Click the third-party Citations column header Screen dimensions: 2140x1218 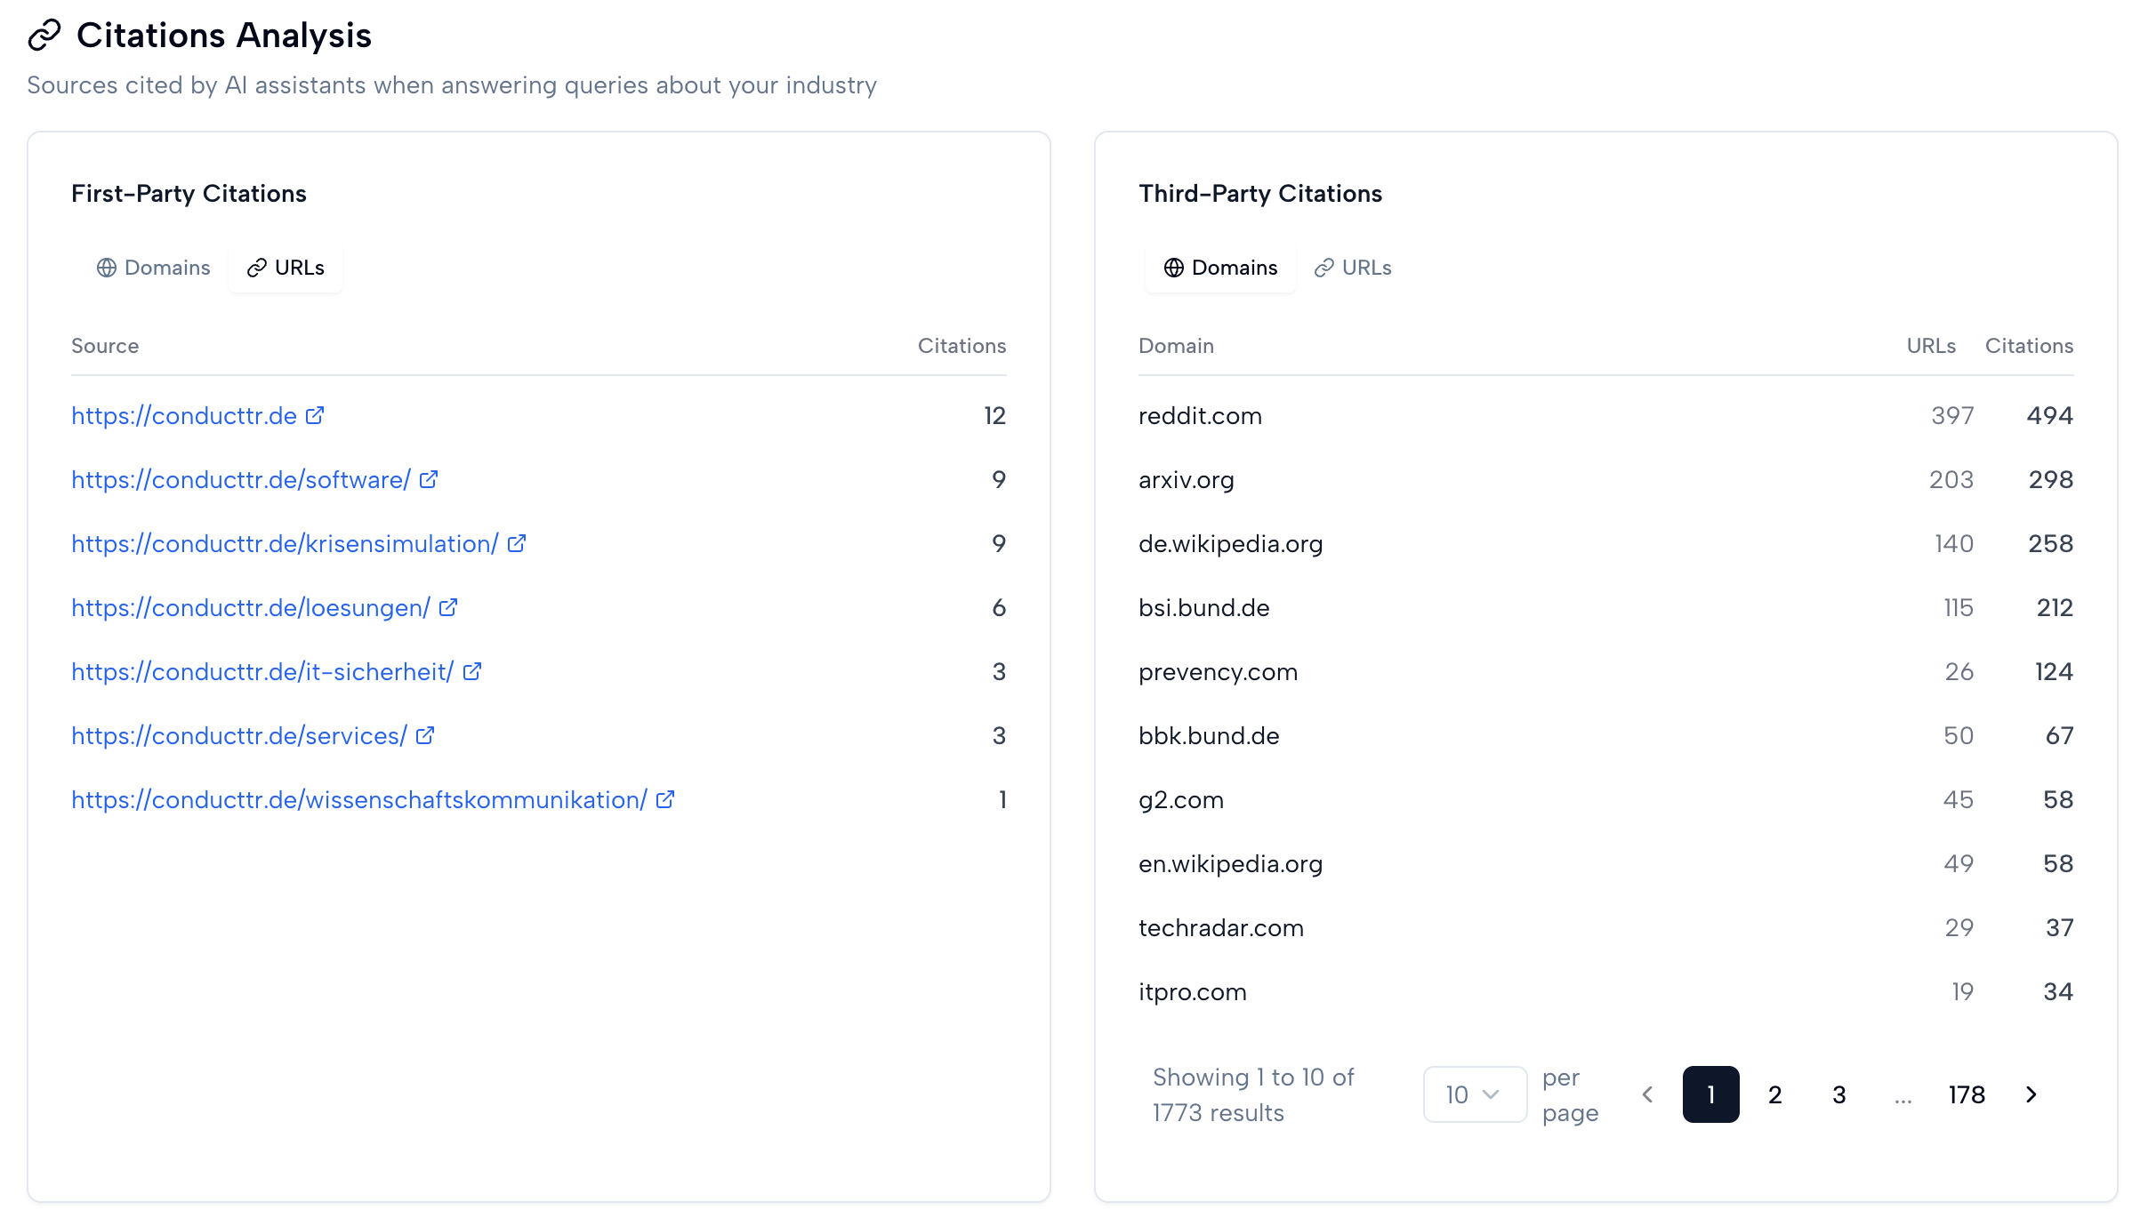pos(2029,346)
